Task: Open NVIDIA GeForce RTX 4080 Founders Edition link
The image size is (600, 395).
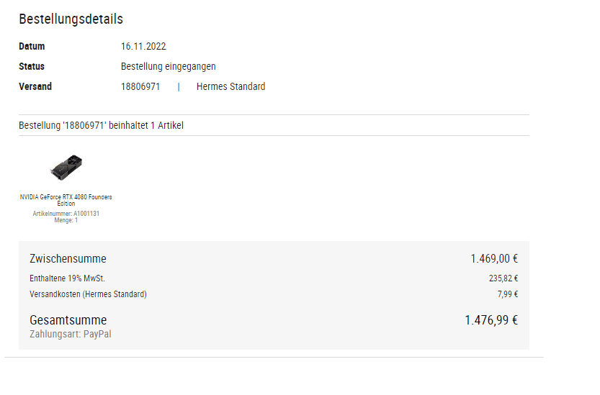Action: click(66, 200)
